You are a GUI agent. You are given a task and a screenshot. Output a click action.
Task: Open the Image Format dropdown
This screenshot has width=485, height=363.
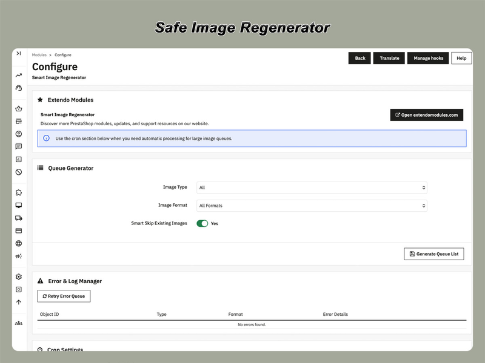(x=312, y=206)
